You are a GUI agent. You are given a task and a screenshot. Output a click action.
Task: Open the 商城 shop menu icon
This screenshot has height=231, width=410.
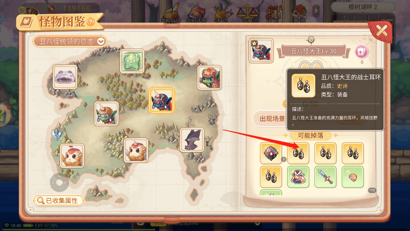(299, 14)
